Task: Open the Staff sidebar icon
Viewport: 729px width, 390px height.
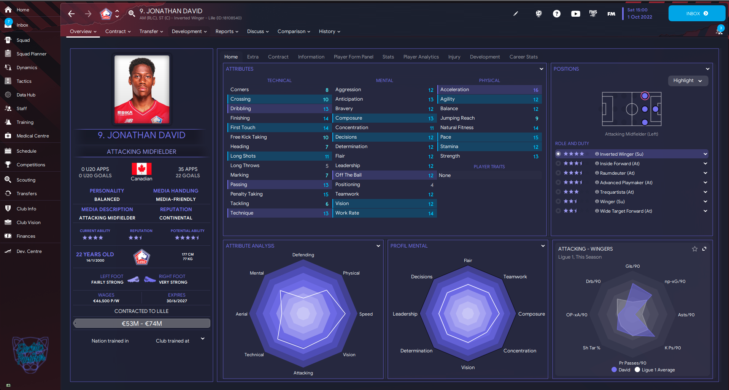Action: click(x=8, y=108)
